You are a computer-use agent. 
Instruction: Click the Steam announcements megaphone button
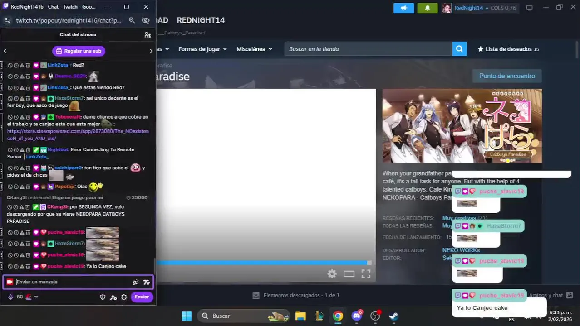click(x=403, y=8)
